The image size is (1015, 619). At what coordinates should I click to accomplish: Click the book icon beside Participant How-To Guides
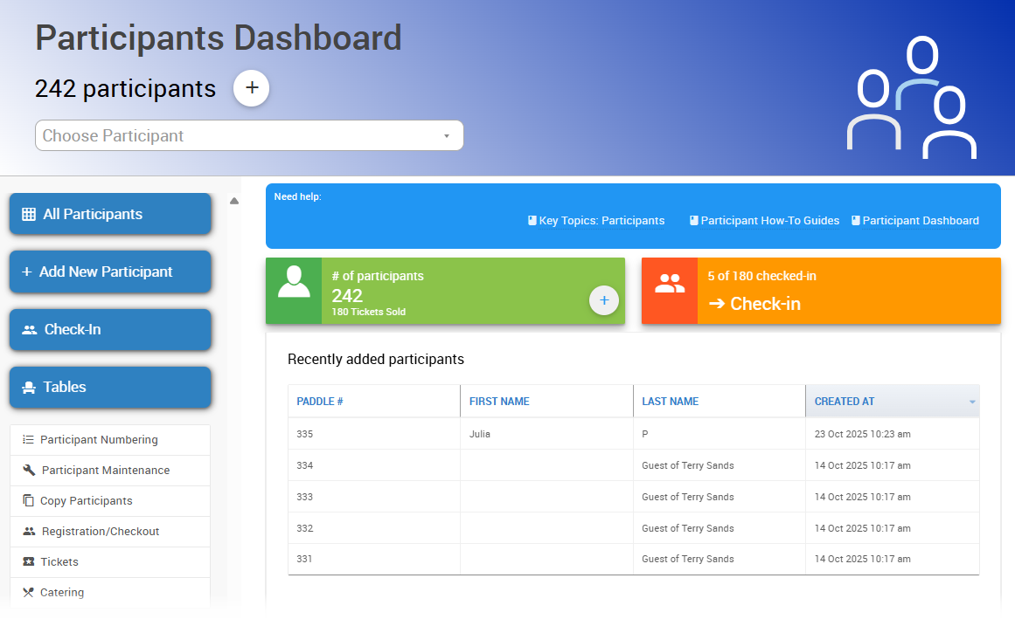694,220
